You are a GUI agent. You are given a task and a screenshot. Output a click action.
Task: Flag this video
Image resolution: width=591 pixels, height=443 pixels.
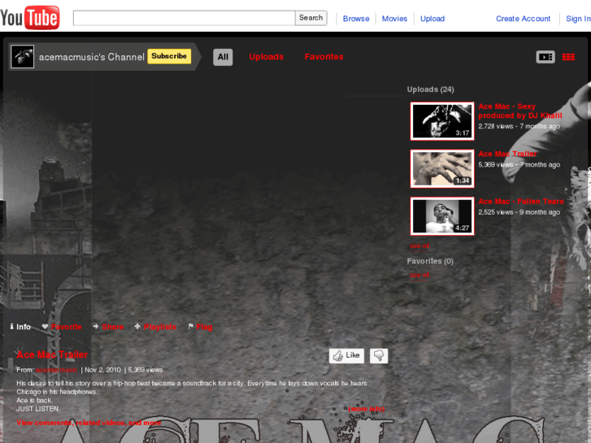pyautogui.click(x=200, y=327)
